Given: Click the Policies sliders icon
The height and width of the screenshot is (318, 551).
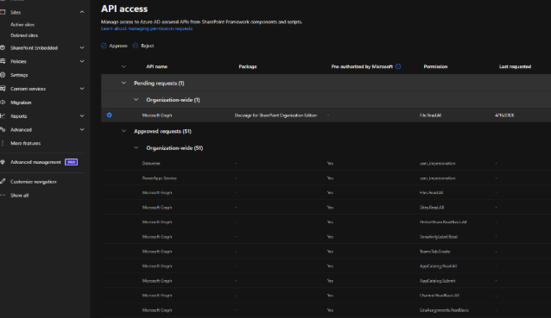Looking at the screenshot, I should (3, 61).
